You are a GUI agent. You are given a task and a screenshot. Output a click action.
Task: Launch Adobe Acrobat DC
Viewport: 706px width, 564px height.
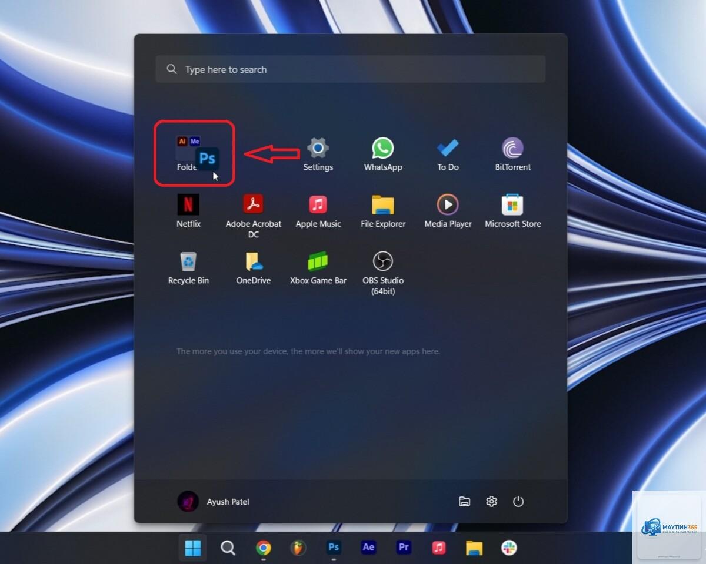(254, 216)
